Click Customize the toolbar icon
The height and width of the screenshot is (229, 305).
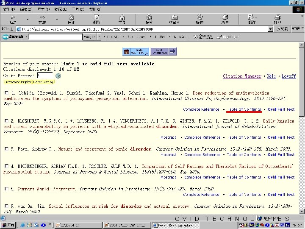pyautogui.click(x=203, y=36)
